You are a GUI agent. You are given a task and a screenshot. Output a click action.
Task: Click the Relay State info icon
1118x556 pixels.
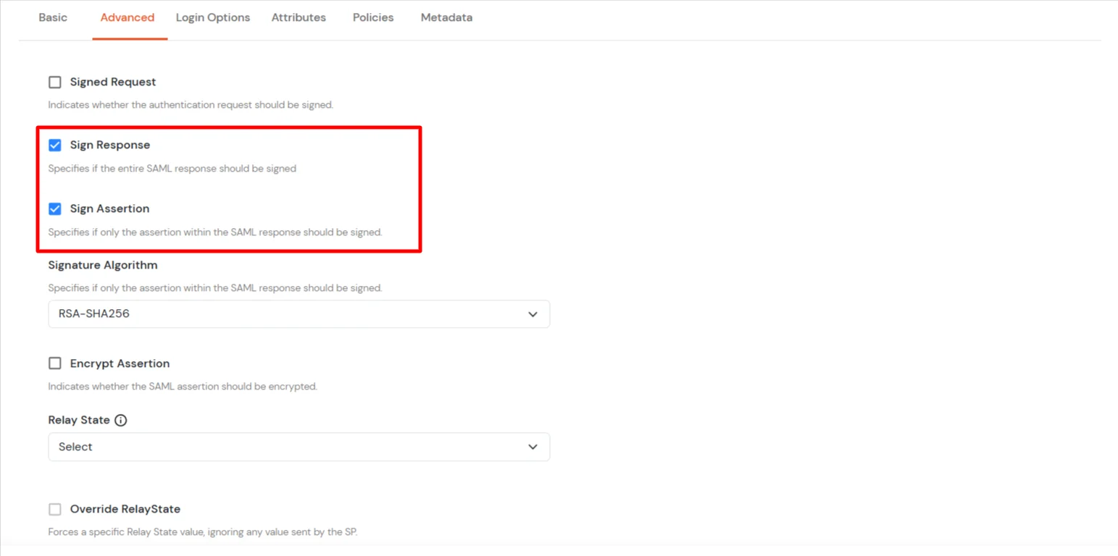point(121,420)
